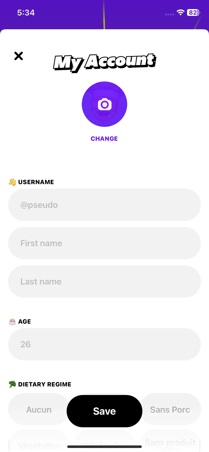Tap the My Account title
This screenshot has height=452, width=209.
[104, 63]
